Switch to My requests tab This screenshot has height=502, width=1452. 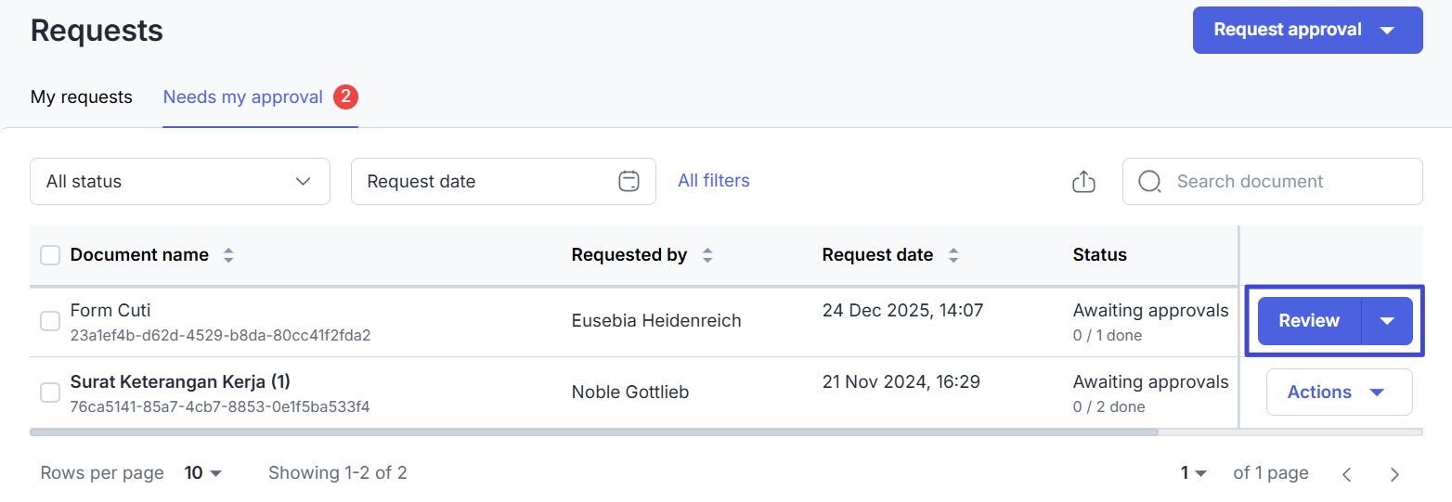pos(82,97)
